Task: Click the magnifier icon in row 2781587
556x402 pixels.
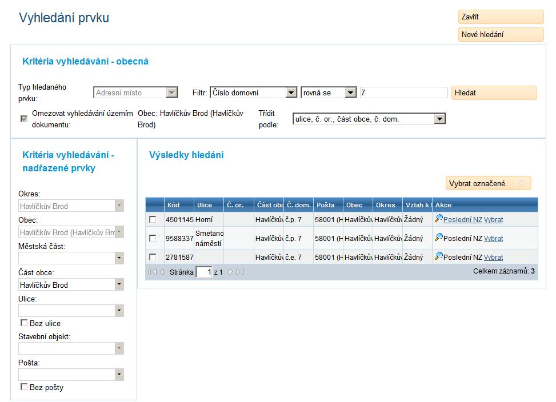Action: click(x=439, y=256)
